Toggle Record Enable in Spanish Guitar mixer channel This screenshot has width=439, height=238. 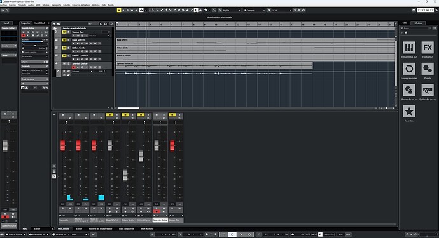pos(157,211)
